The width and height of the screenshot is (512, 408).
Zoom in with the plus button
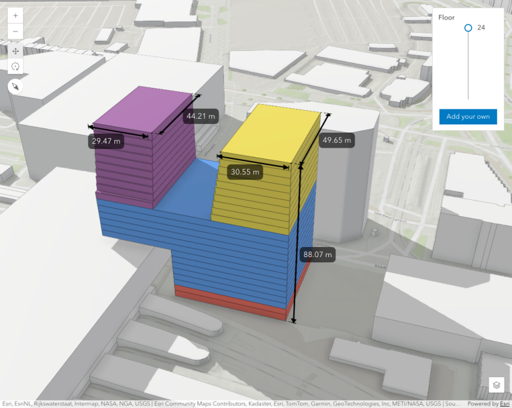(x=15, y=15)
